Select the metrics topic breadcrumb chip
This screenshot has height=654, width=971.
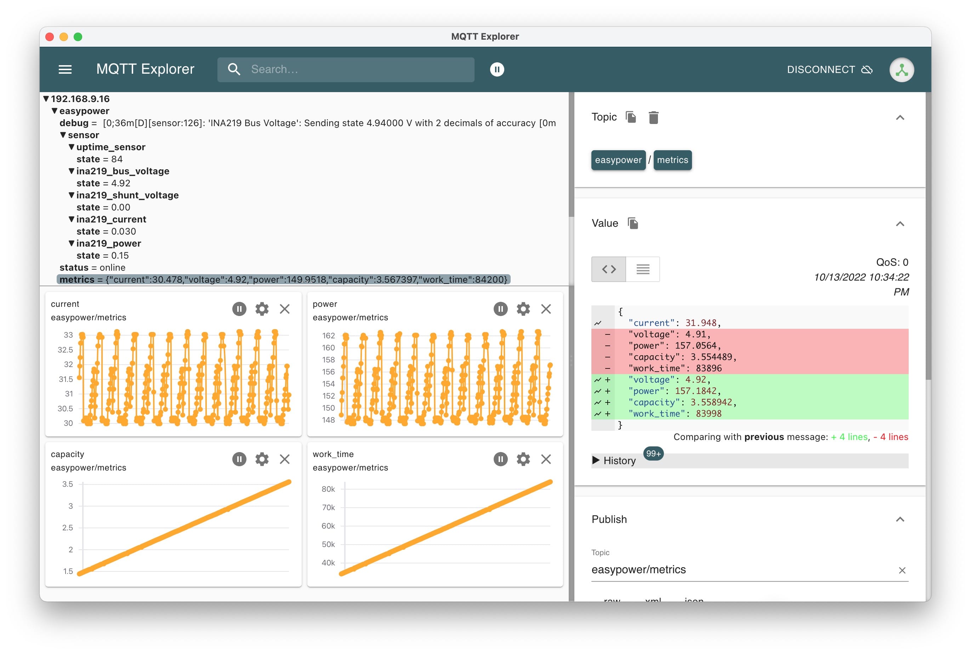672,160
